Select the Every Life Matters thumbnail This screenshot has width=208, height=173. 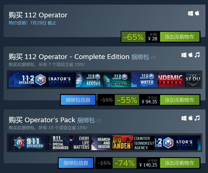[x=80, y=143]
